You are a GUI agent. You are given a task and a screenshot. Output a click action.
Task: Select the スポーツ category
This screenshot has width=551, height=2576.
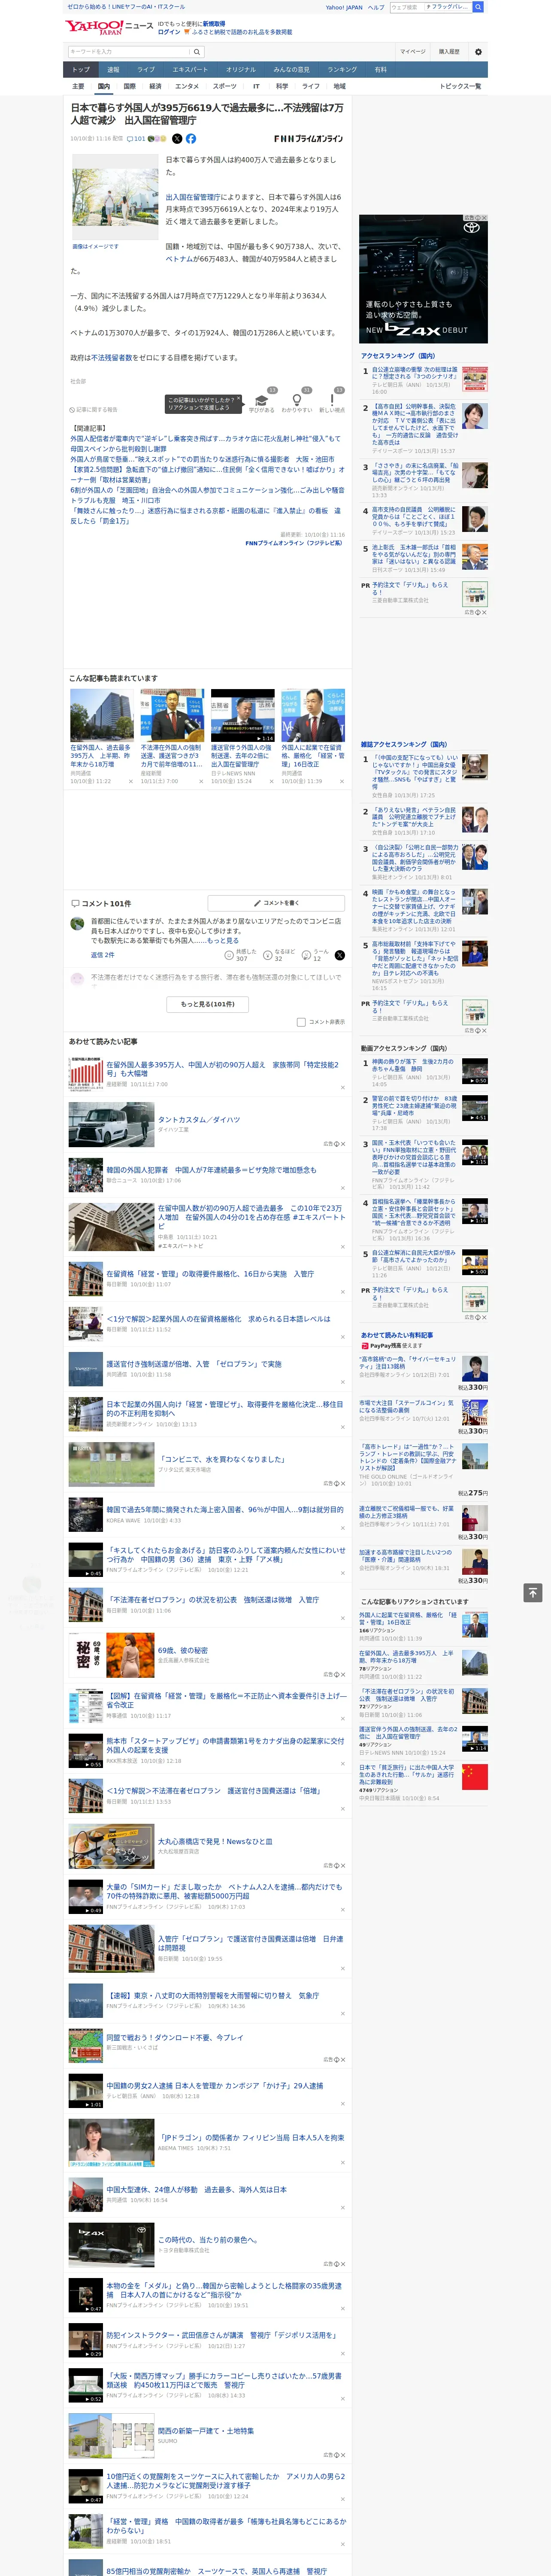(225, 86)
